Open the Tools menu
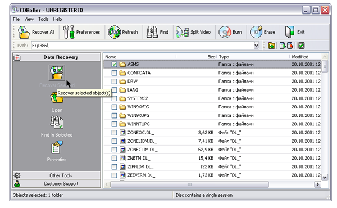337x208 pixels. 43,19
